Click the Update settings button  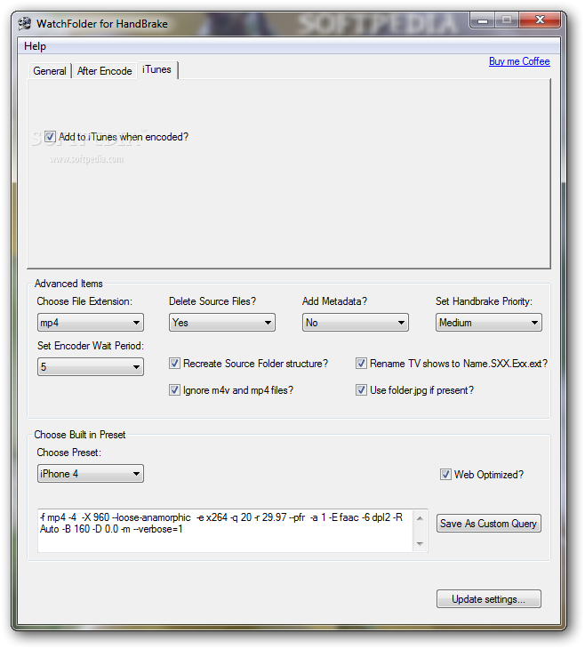coord(488,599)
